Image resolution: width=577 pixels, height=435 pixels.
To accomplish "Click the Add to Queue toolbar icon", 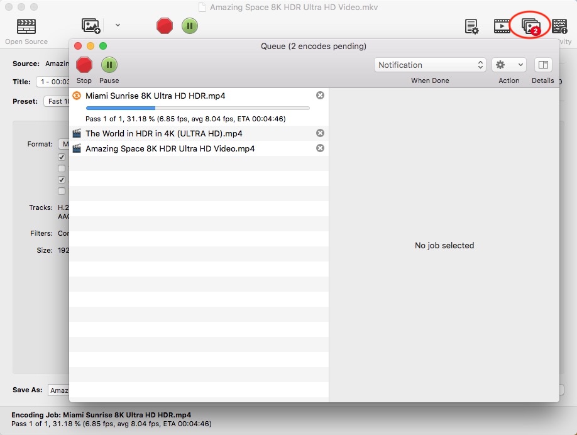I will click(x=91, y=26).
